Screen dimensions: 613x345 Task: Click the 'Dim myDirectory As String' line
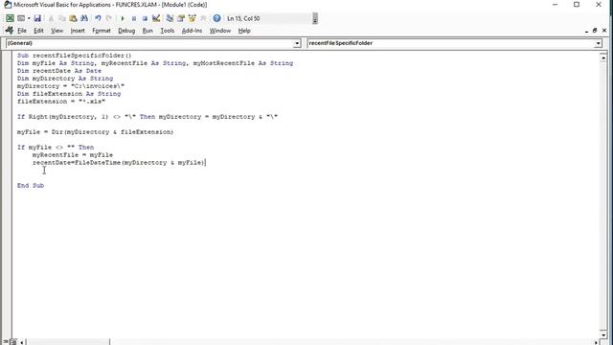(65, 79)
